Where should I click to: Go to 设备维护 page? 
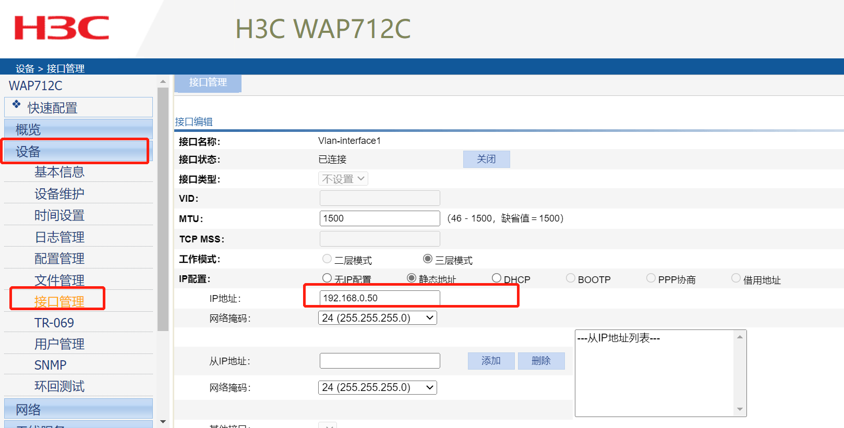(x=59, y=193)
